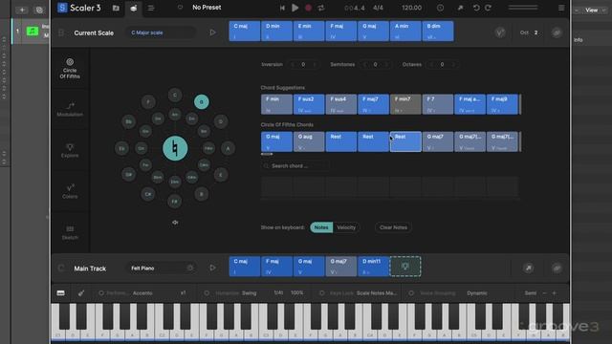Enable the Perform power toggle
This screenshot has height=344, width=612.
(101, 293)
